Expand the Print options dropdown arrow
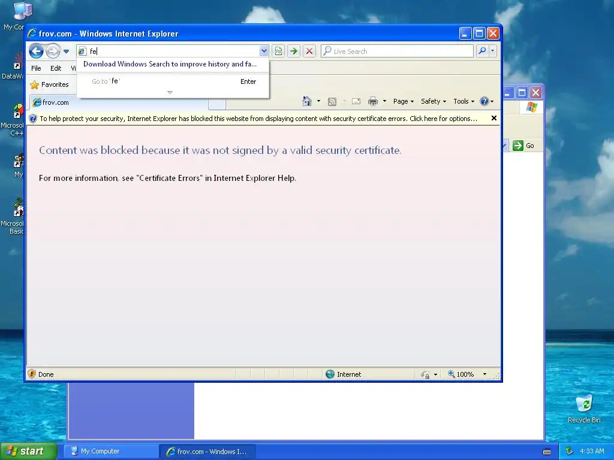This screenshot has width=614, height=460. 384,101
